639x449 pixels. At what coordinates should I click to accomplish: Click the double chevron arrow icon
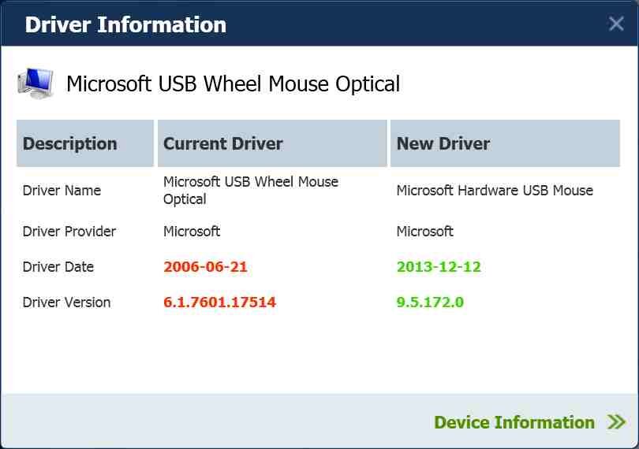(616, 422)
